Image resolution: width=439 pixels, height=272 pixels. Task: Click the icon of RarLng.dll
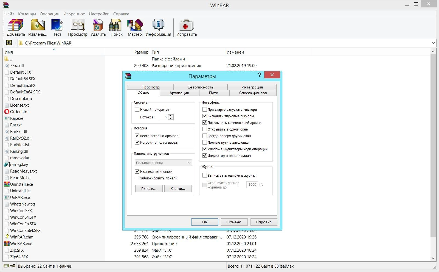(x=7, y=151)
